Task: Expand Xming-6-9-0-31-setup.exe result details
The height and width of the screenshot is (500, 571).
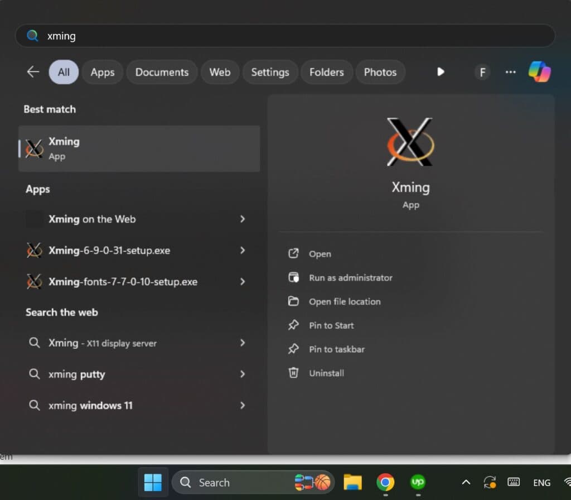Action: 243,251
